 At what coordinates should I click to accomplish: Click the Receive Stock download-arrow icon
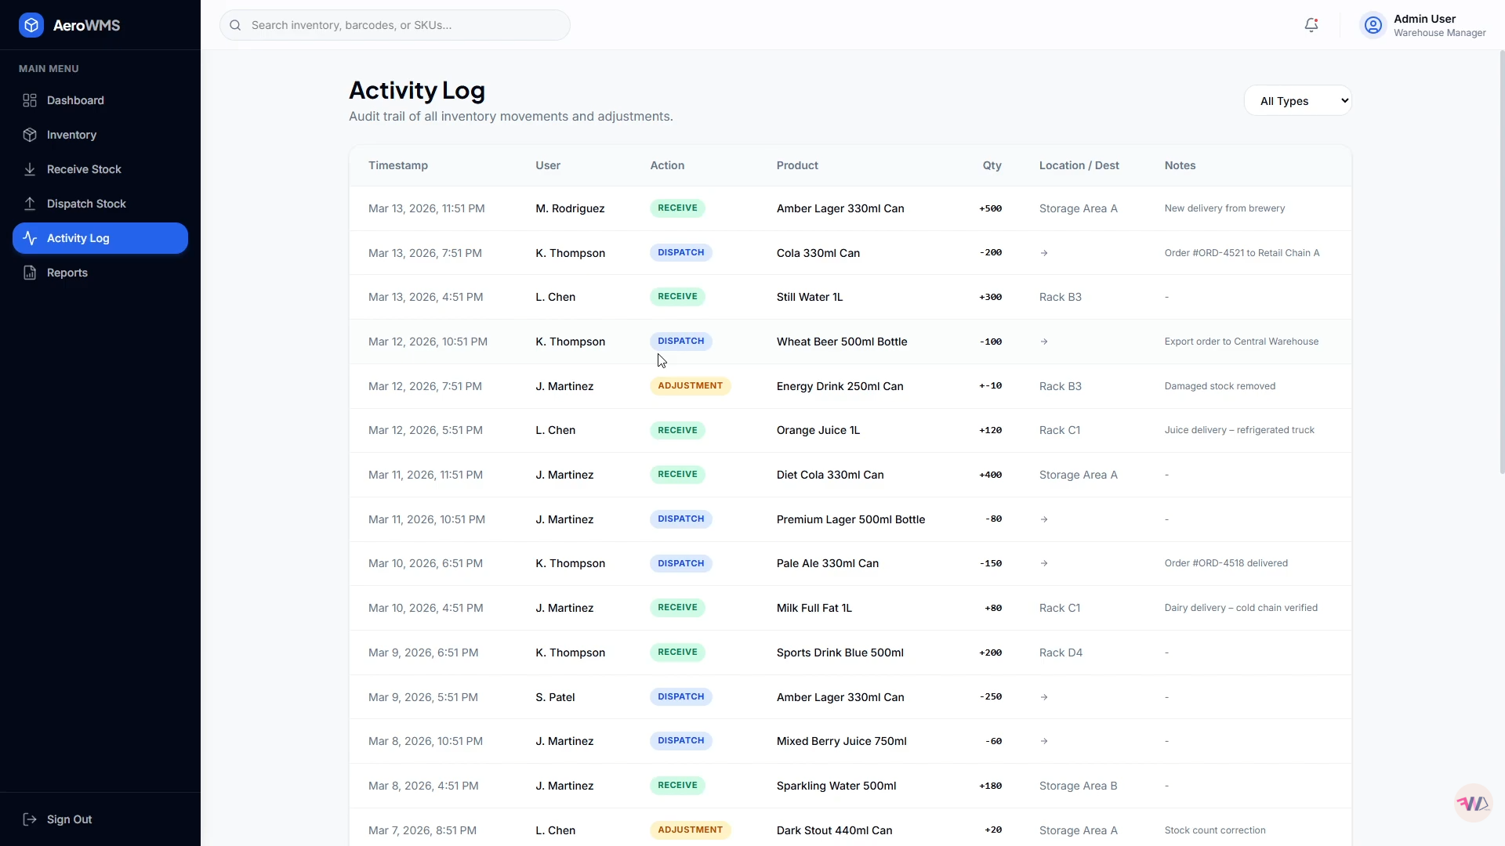(30, 169)
